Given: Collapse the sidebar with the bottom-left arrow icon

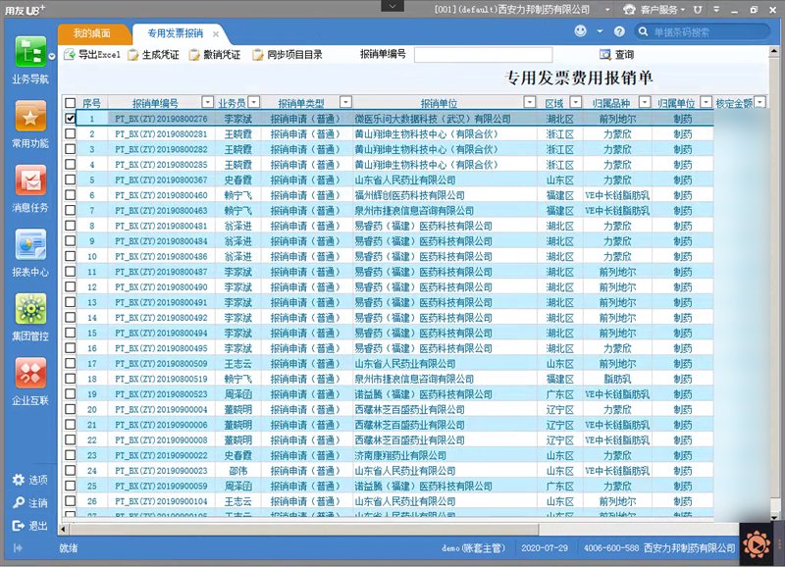Looking at the screenshot, I should [18, 548].
